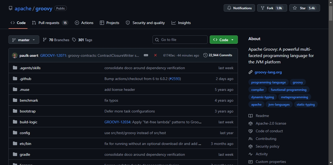View the 301 Tags link

(82, 40)
